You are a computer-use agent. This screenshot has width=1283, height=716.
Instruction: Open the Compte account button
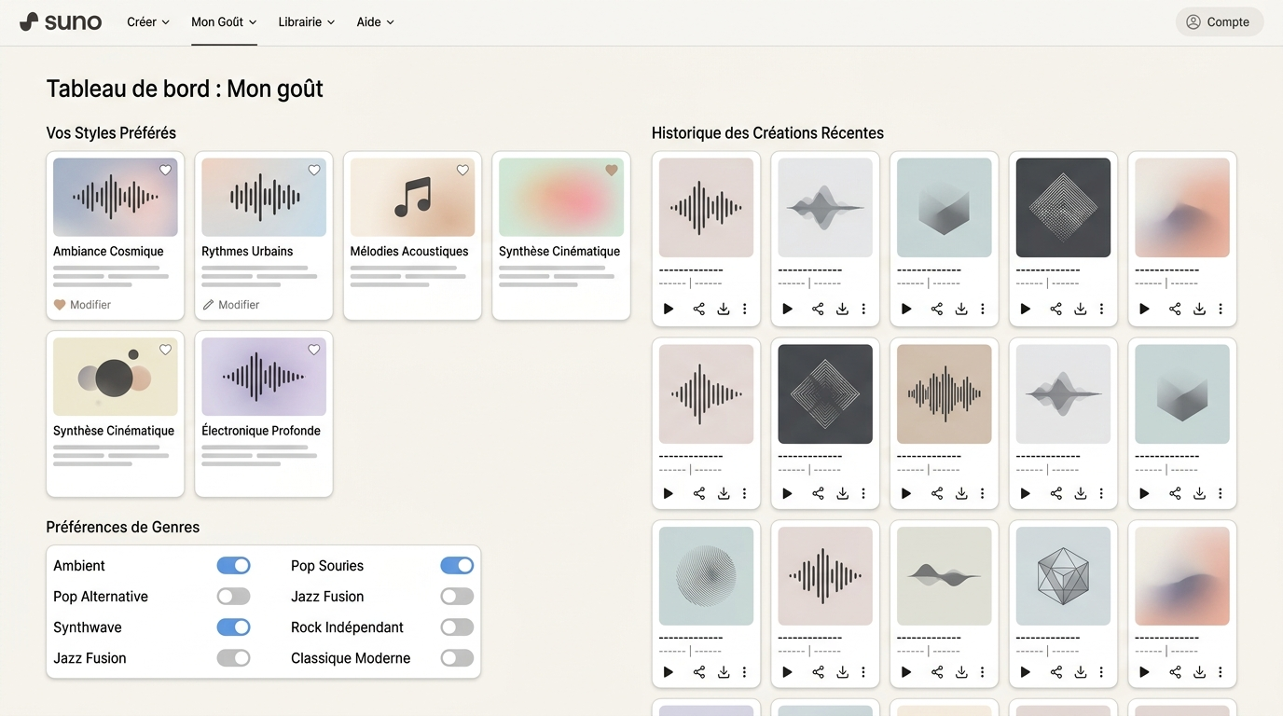tap(1219, 22)
